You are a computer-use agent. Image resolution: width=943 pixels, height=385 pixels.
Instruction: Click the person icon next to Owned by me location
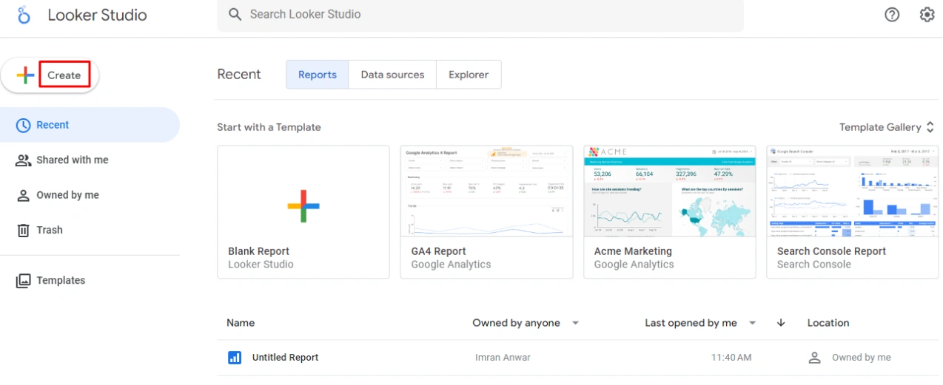(x=815, y=358)
